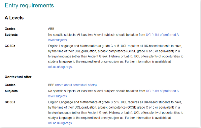Click the A Levels heading
The width and height of the screenshot is (201, 128).
click(14, 18)
